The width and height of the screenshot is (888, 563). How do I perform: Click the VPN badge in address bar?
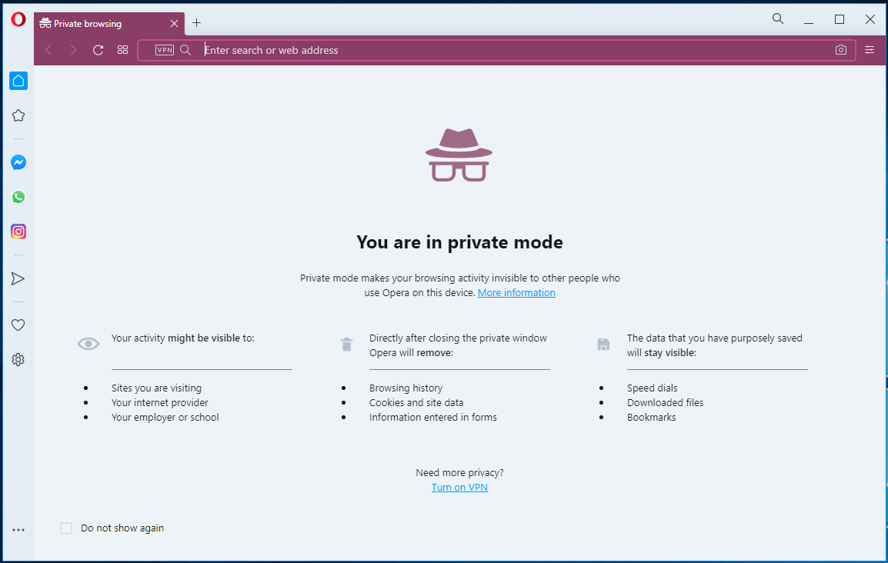coord(164,49)
